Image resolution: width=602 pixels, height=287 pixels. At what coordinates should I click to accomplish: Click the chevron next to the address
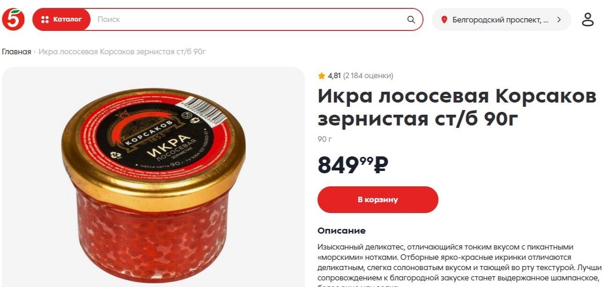coord(559,20)
